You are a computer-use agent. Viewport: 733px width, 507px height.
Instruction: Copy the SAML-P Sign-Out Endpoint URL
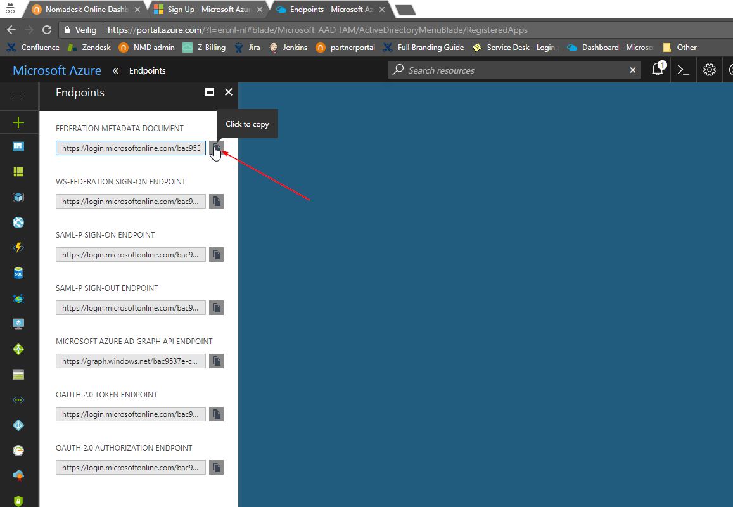point(216,308)
